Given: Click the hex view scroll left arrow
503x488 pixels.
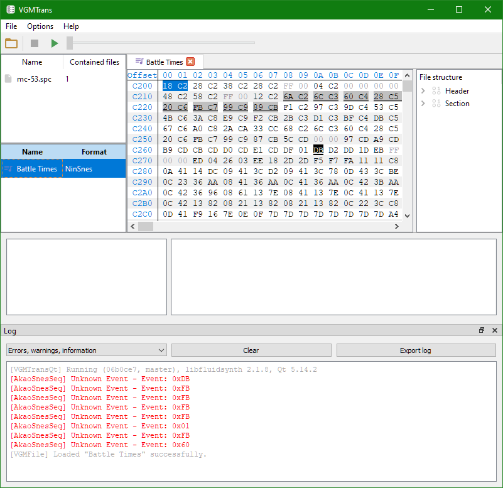Looking at the screenshot, I should (x=133, y=226).
